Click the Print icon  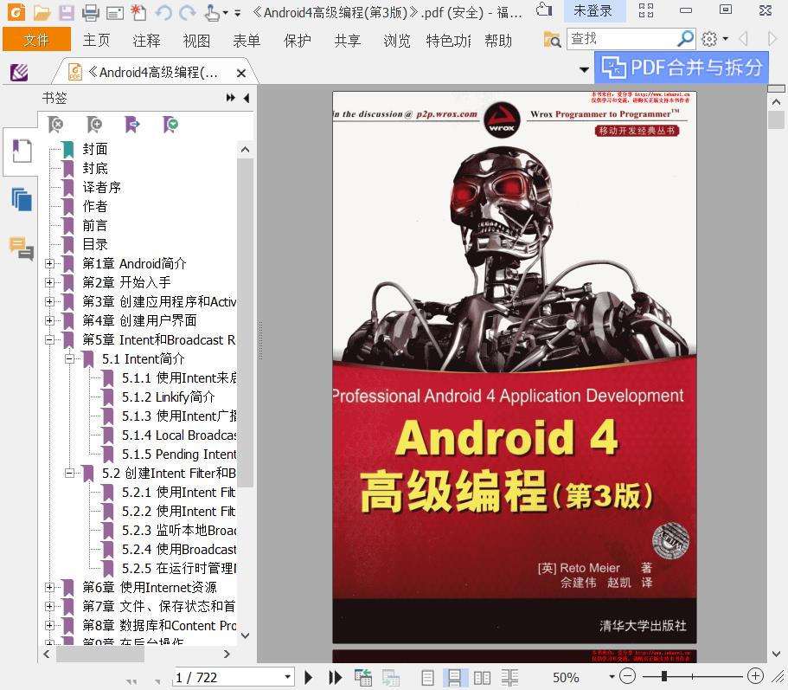(x=91, y=13)
